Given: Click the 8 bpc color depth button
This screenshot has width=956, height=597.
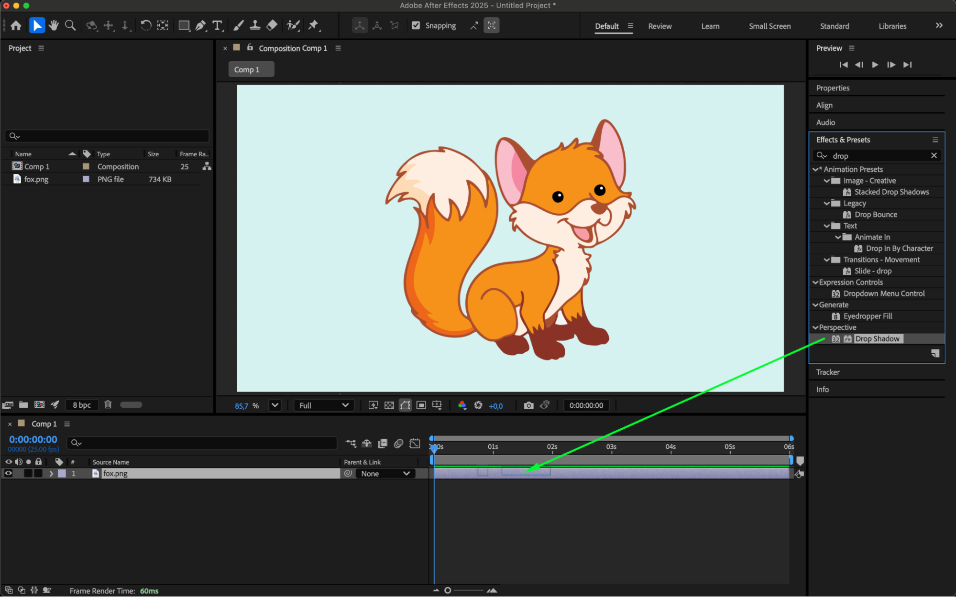Looking at the screenshot, I should 82,405.
